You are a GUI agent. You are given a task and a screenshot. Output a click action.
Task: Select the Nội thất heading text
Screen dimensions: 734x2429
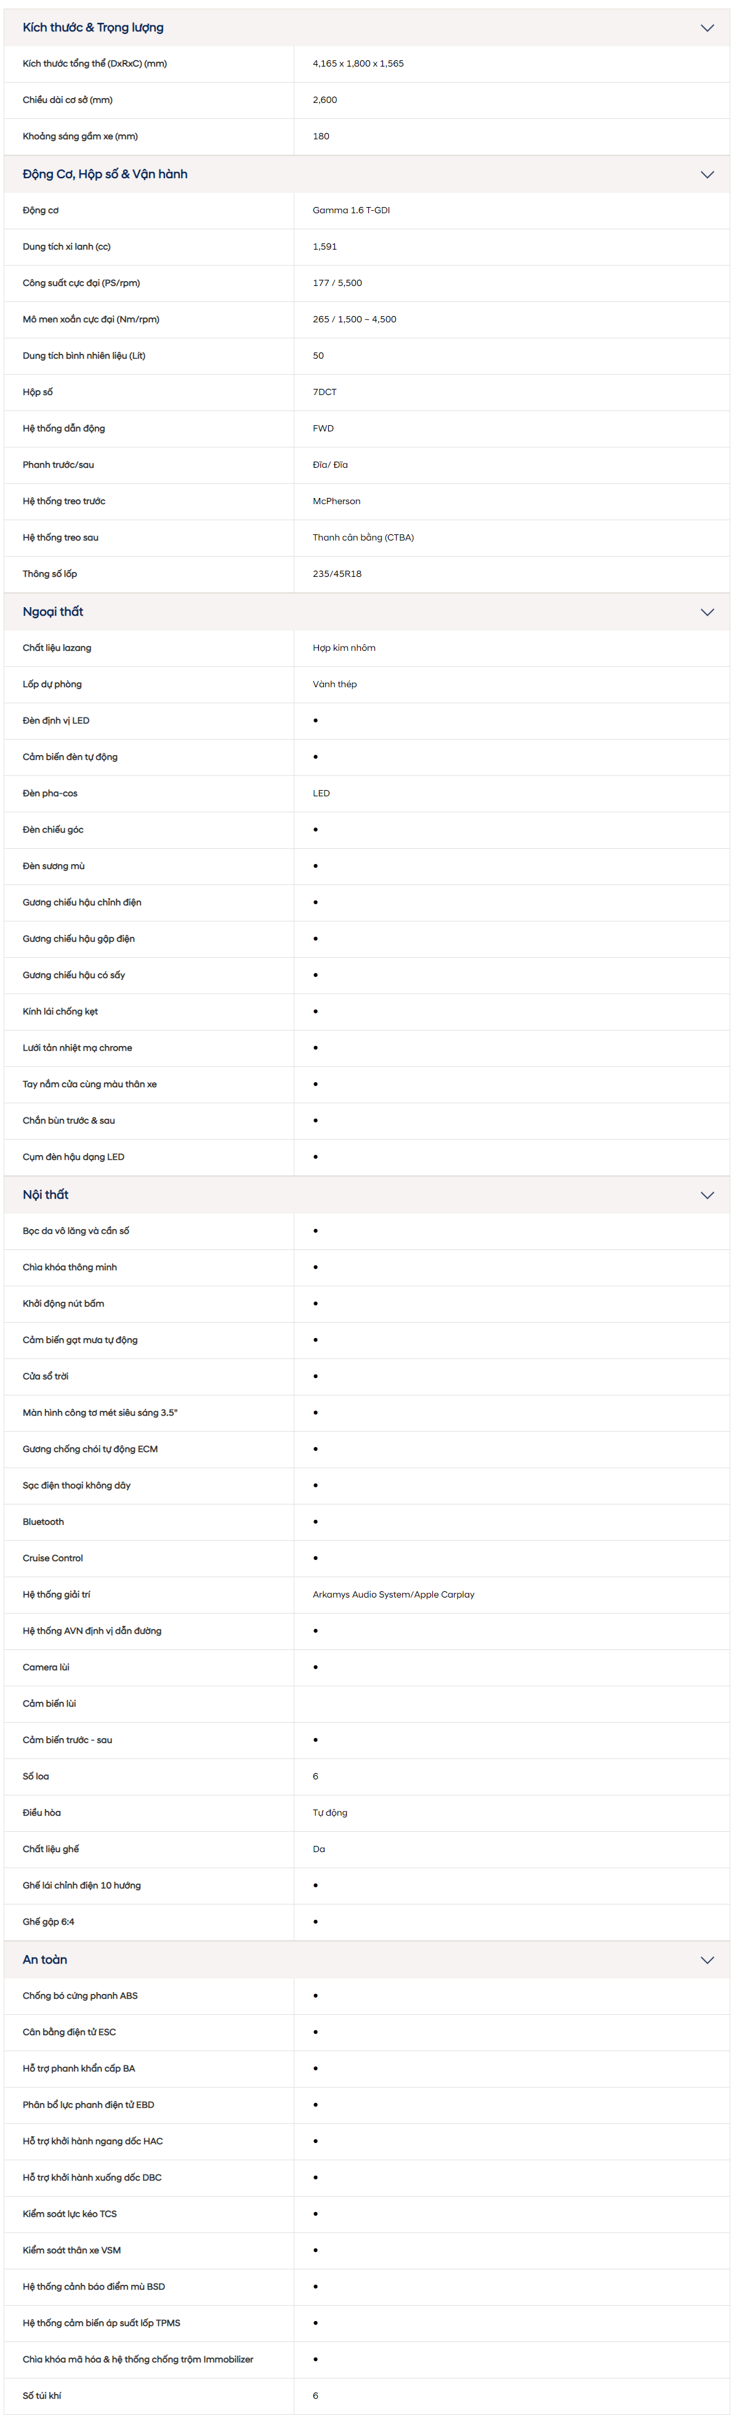45,1194
